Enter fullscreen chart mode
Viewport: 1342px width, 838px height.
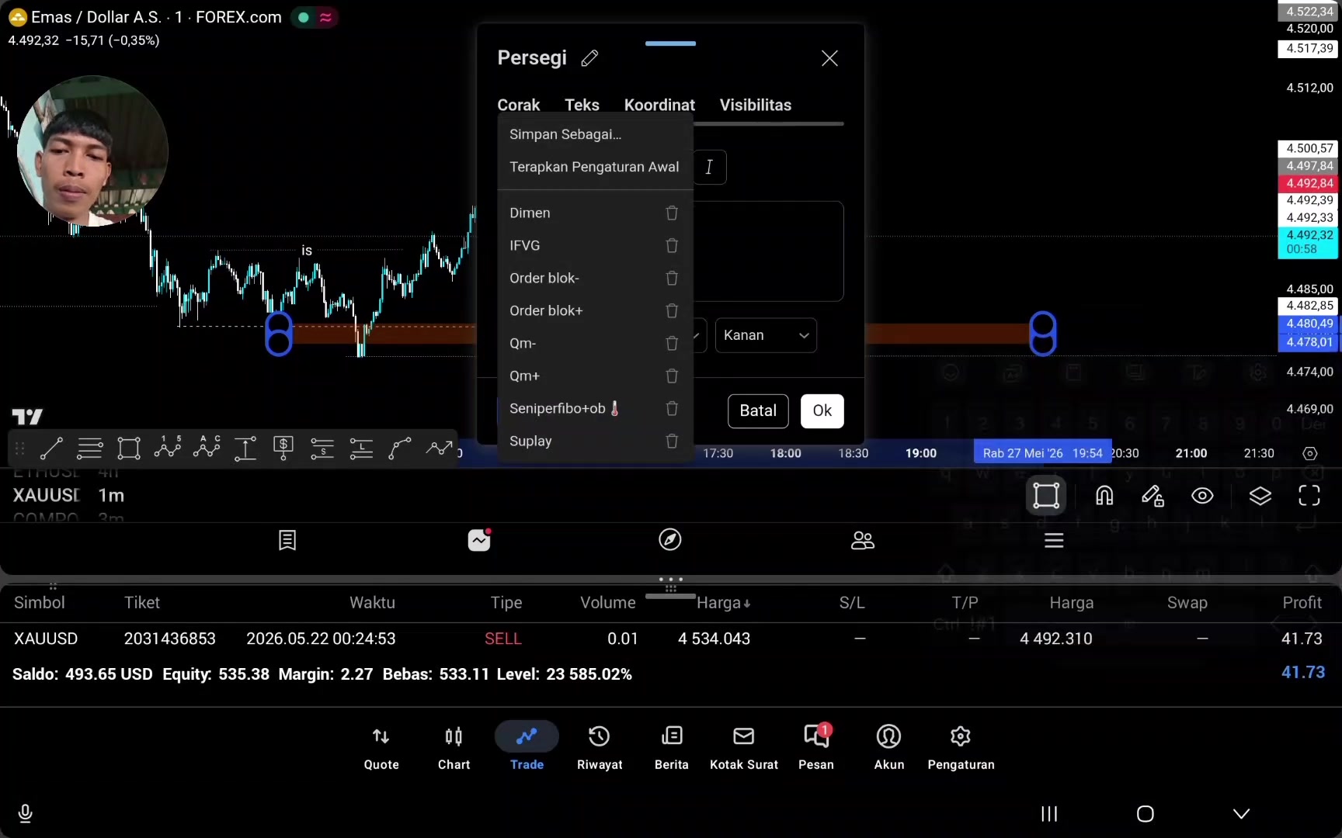(x=1309, y=496)
